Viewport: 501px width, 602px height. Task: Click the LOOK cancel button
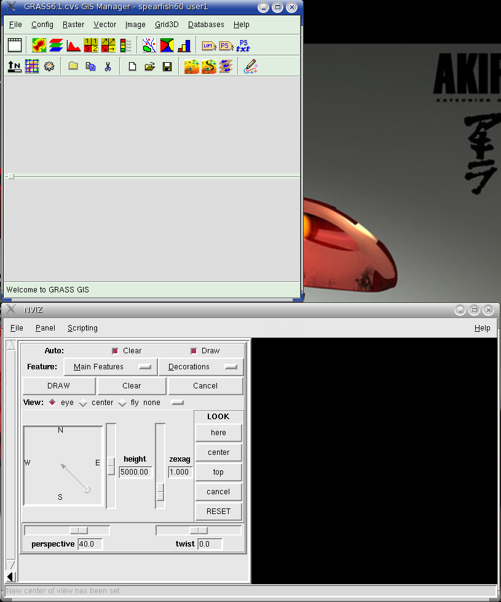point(218,492)
